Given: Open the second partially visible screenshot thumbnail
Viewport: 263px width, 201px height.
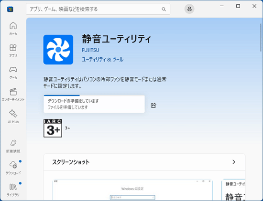Looking at the screenshot, I should 233,190.
